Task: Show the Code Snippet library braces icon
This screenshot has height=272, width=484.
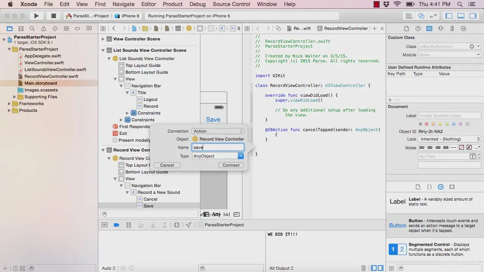Action: 429,187
